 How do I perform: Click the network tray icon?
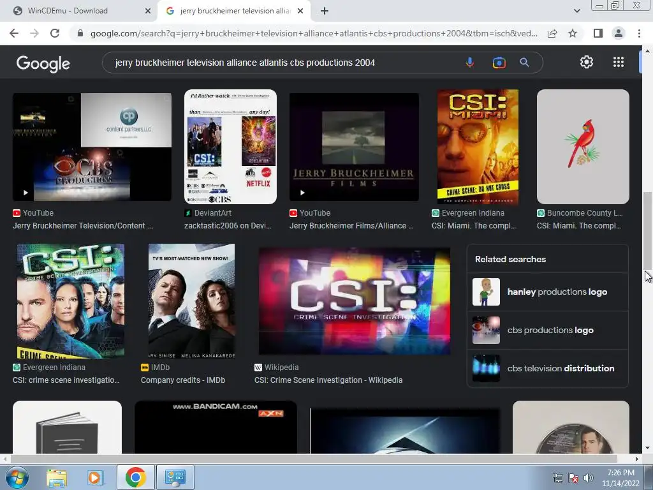tap(557, 478)
